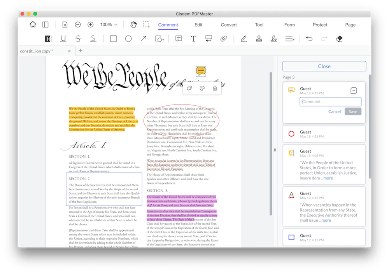
Task: Select the Attachment paperclip tool
Action: [224, 39]
